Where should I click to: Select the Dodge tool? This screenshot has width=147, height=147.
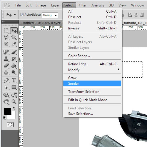click(14, 72)
